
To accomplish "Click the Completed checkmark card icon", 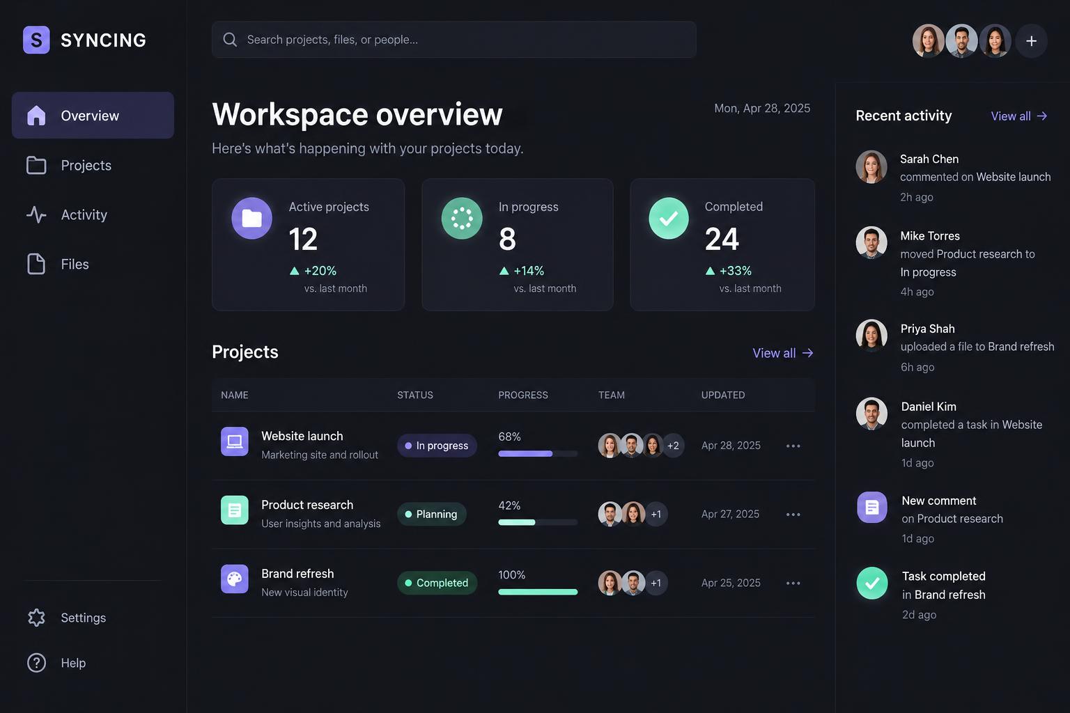I will pyautogui.click(x=669, y=219).
